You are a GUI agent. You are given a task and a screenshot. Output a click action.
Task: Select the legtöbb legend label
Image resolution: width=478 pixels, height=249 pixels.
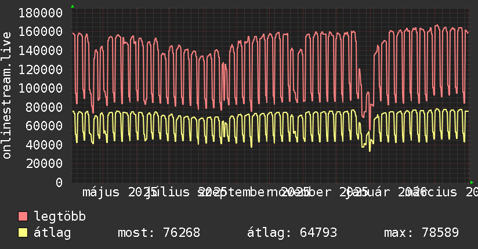[60, 217]
